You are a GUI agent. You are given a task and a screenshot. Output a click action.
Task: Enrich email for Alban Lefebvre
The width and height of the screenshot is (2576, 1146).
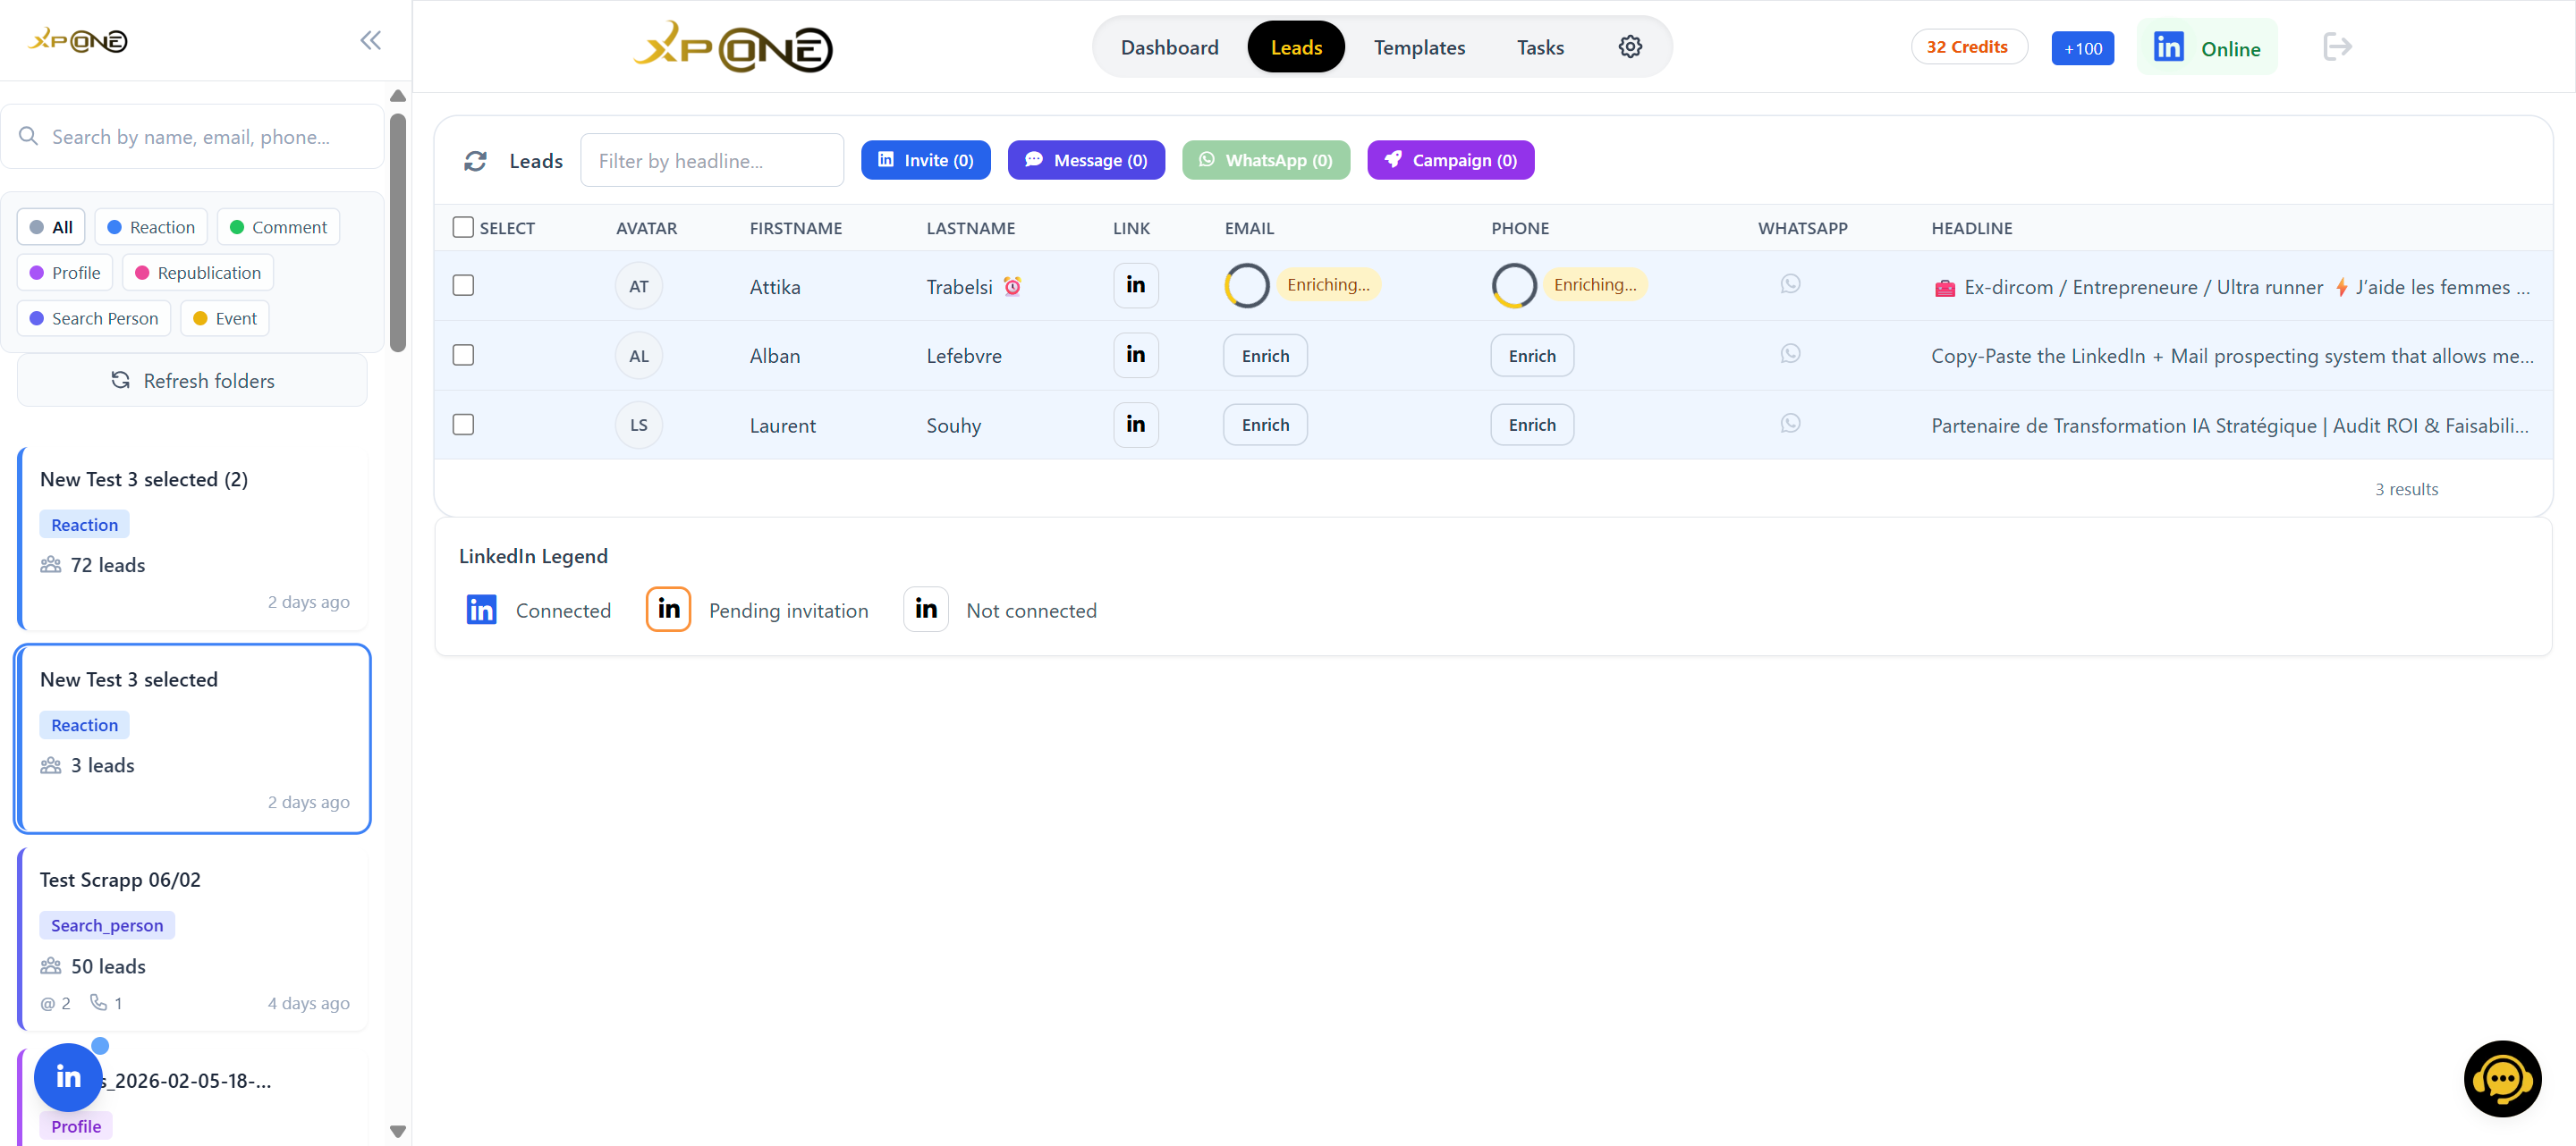tap(1265, 356)
